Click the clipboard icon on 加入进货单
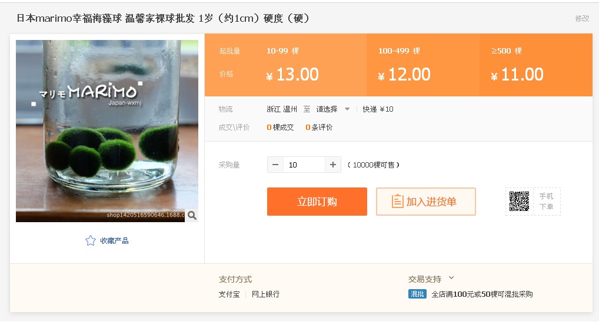599x325 pixels. pyautogui.click(x=397, y=202)
